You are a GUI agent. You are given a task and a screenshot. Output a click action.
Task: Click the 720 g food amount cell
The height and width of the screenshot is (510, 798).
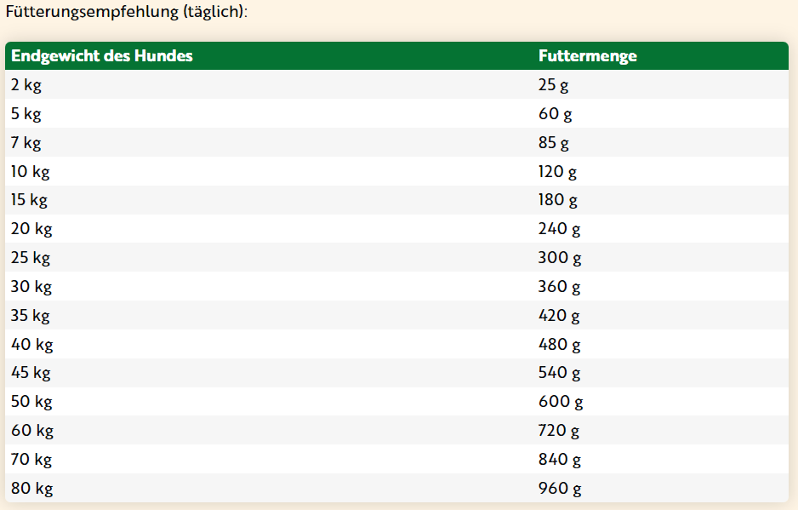(x=559, y=431)
